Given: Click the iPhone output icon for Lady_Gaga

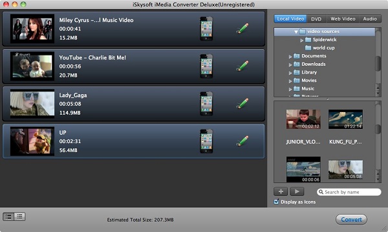Looking at the screenshot, I should pyautogui.click(x=206, y=104).
